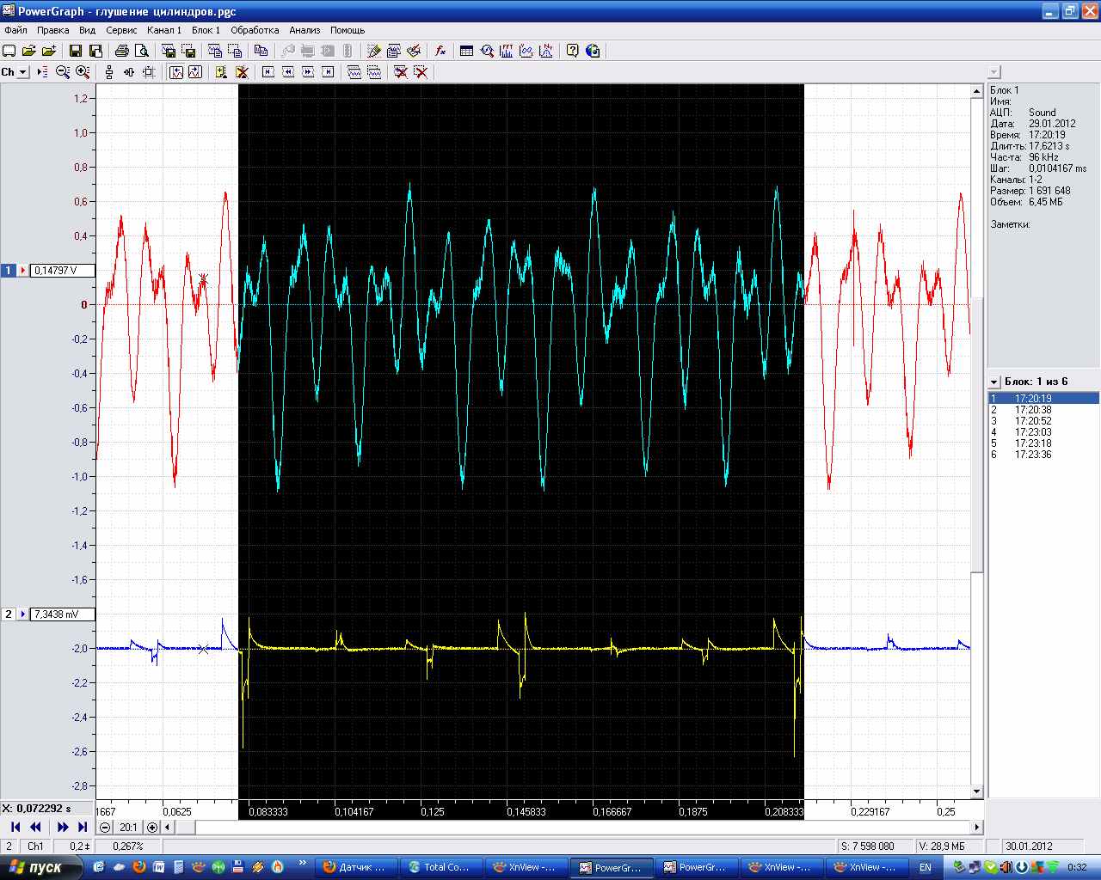Click the Save As double-floppy icon
This screenshot has width=1101, height=880.
95,51
